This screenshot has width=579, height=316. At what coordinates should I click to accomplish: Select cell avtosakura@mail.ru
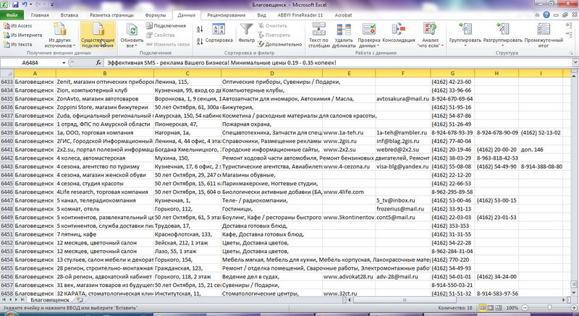click(x=403, y=99)
